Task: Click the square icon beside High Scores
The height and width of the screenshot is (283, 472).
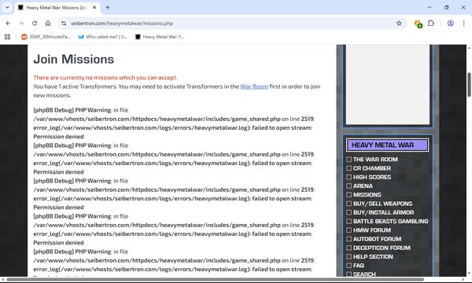Action: pyautogui.click(x=348, y=177)
